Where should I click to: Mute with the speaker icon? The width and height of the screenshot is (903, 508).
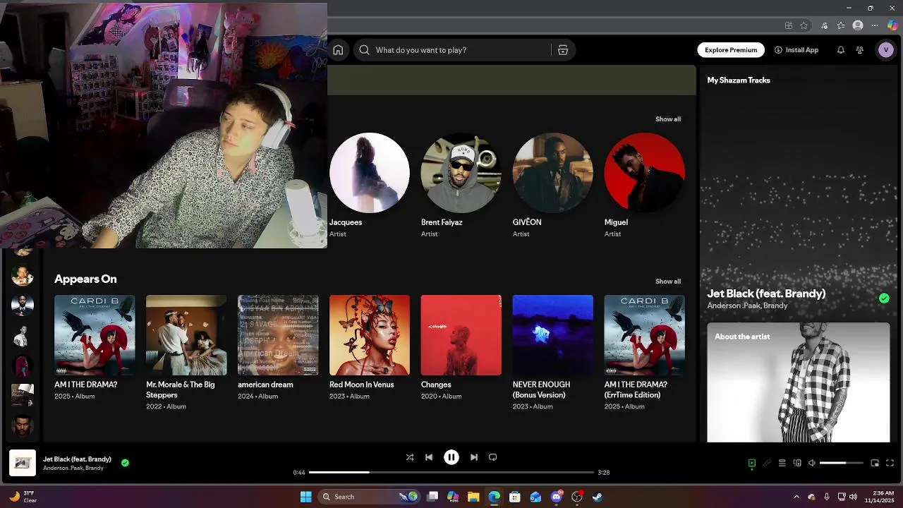(x=812, y=463)
